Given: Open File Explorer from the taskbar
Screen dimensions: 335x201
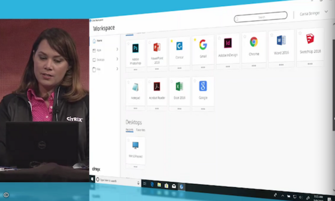Looking at the screenshot, I should [x=159, y=185].
